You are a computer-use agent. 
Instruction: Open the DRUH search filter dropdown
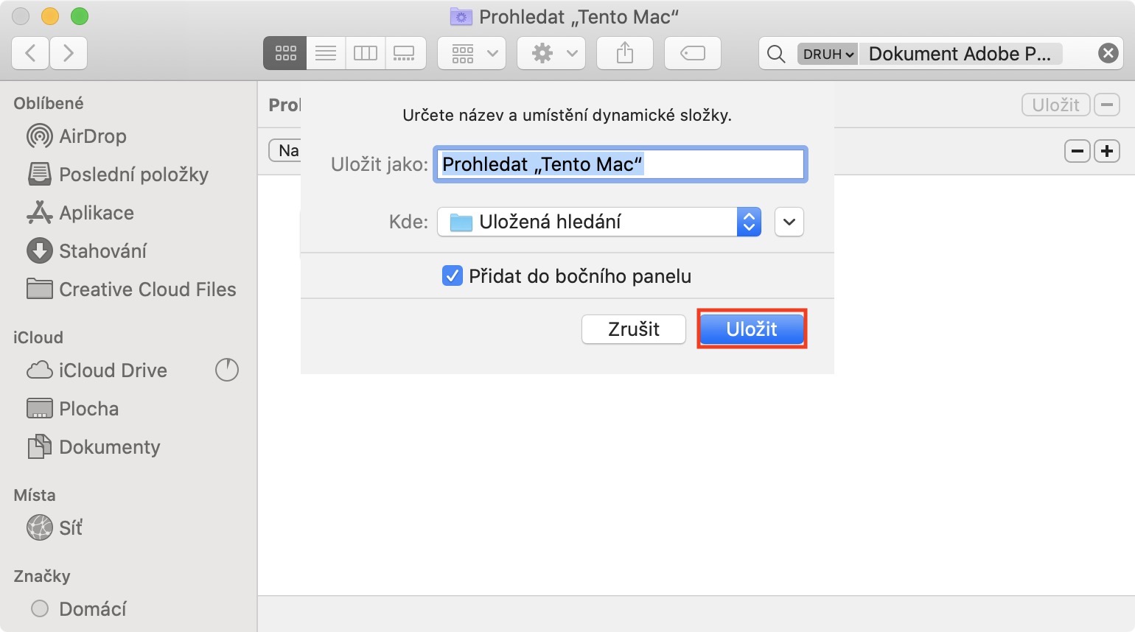pyautogui.click(x=828, y=54)
